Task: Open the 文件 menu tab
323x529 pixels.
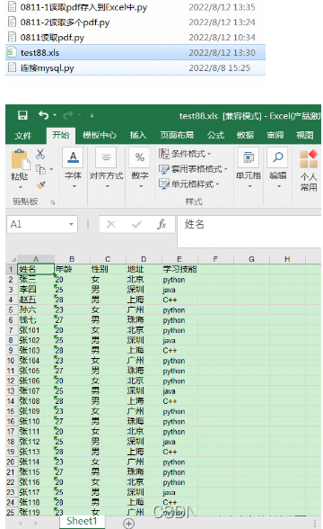Action: coord(23,136)
